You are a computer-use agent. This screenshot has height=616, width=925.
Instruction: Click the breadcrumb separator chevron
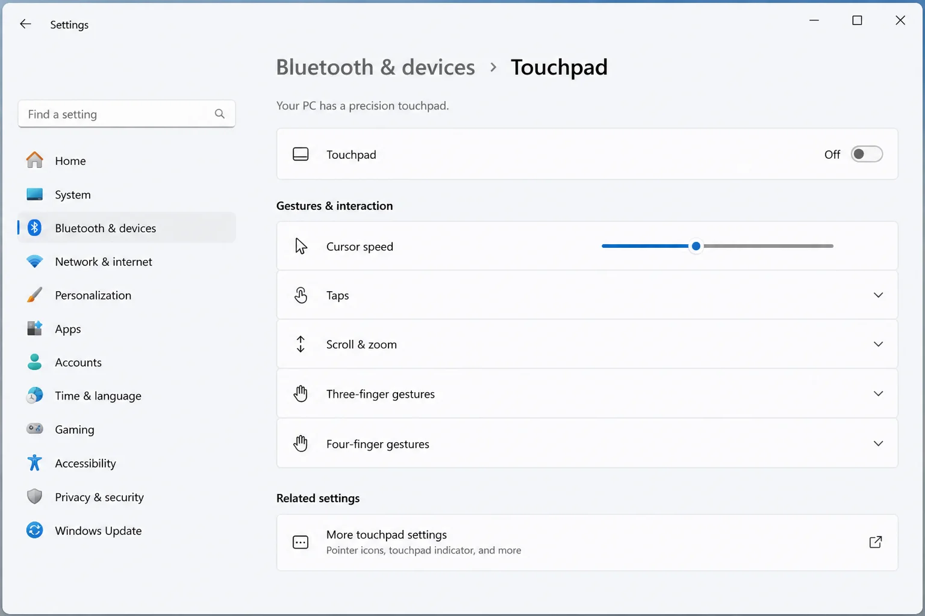click(493, 67)
